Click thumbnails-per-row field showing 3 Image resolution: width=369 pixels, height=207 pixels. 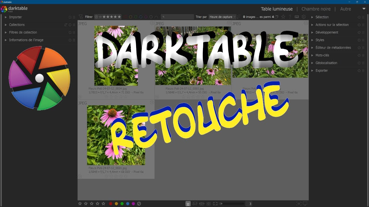click(250, 204)
